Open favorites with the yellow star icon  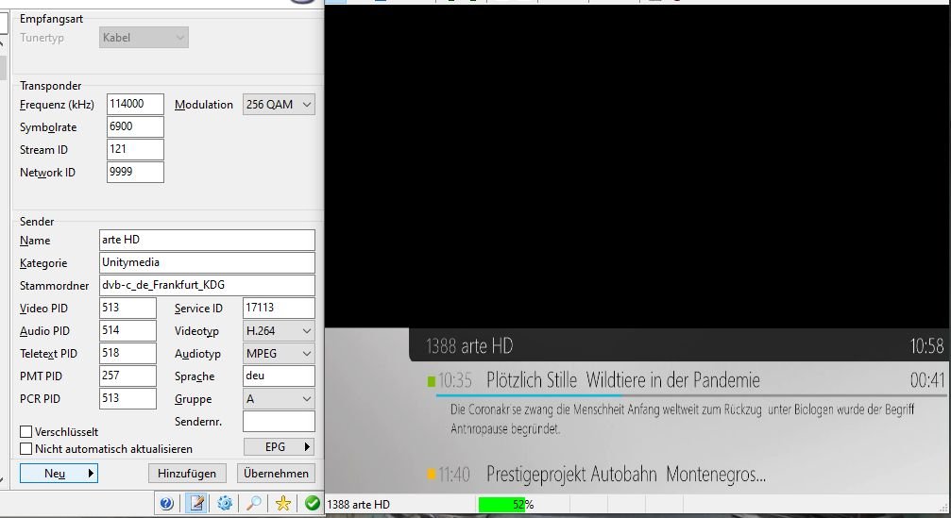[283, 503]
